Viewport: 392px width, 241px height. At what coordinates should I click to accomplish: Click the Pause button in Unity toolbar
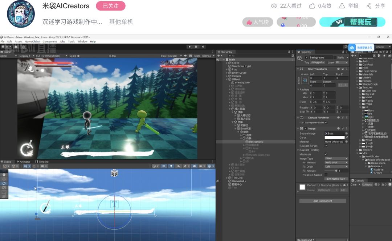(x=196, y=47)
